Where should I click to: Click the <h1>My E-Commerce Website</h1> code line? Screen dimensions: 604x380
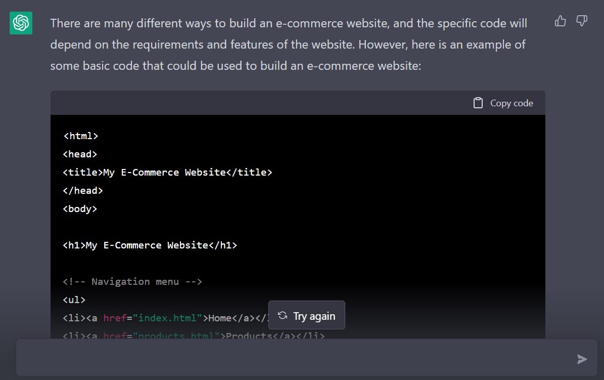[x=150, y=245]
